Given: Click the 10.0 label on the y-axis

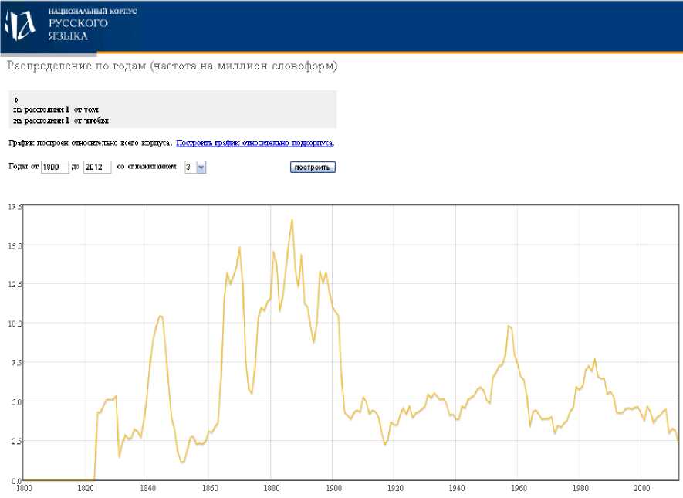Looking at the screenshot, I should tap(15, 324).
